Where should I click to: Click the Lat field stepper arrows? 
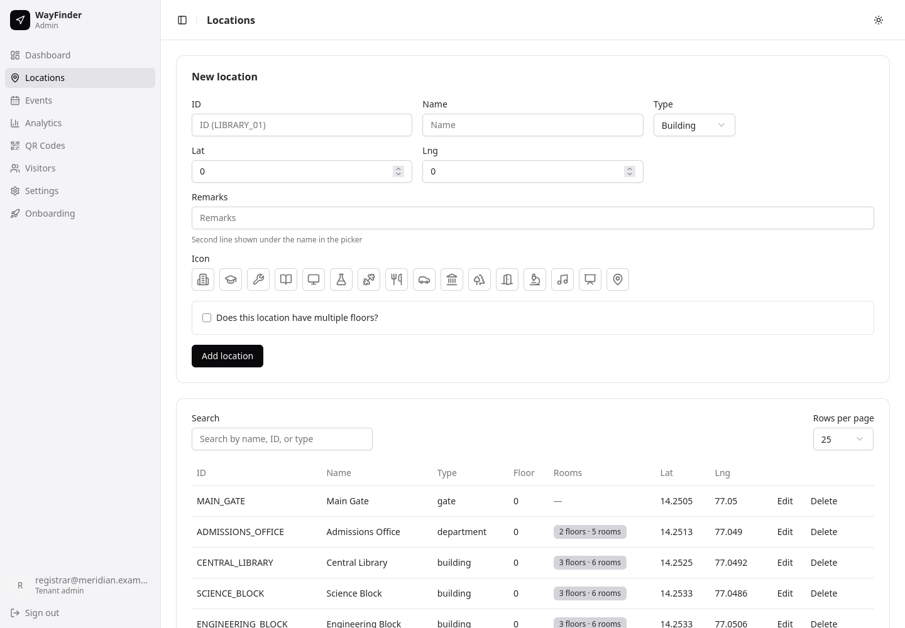coord(398,171)
